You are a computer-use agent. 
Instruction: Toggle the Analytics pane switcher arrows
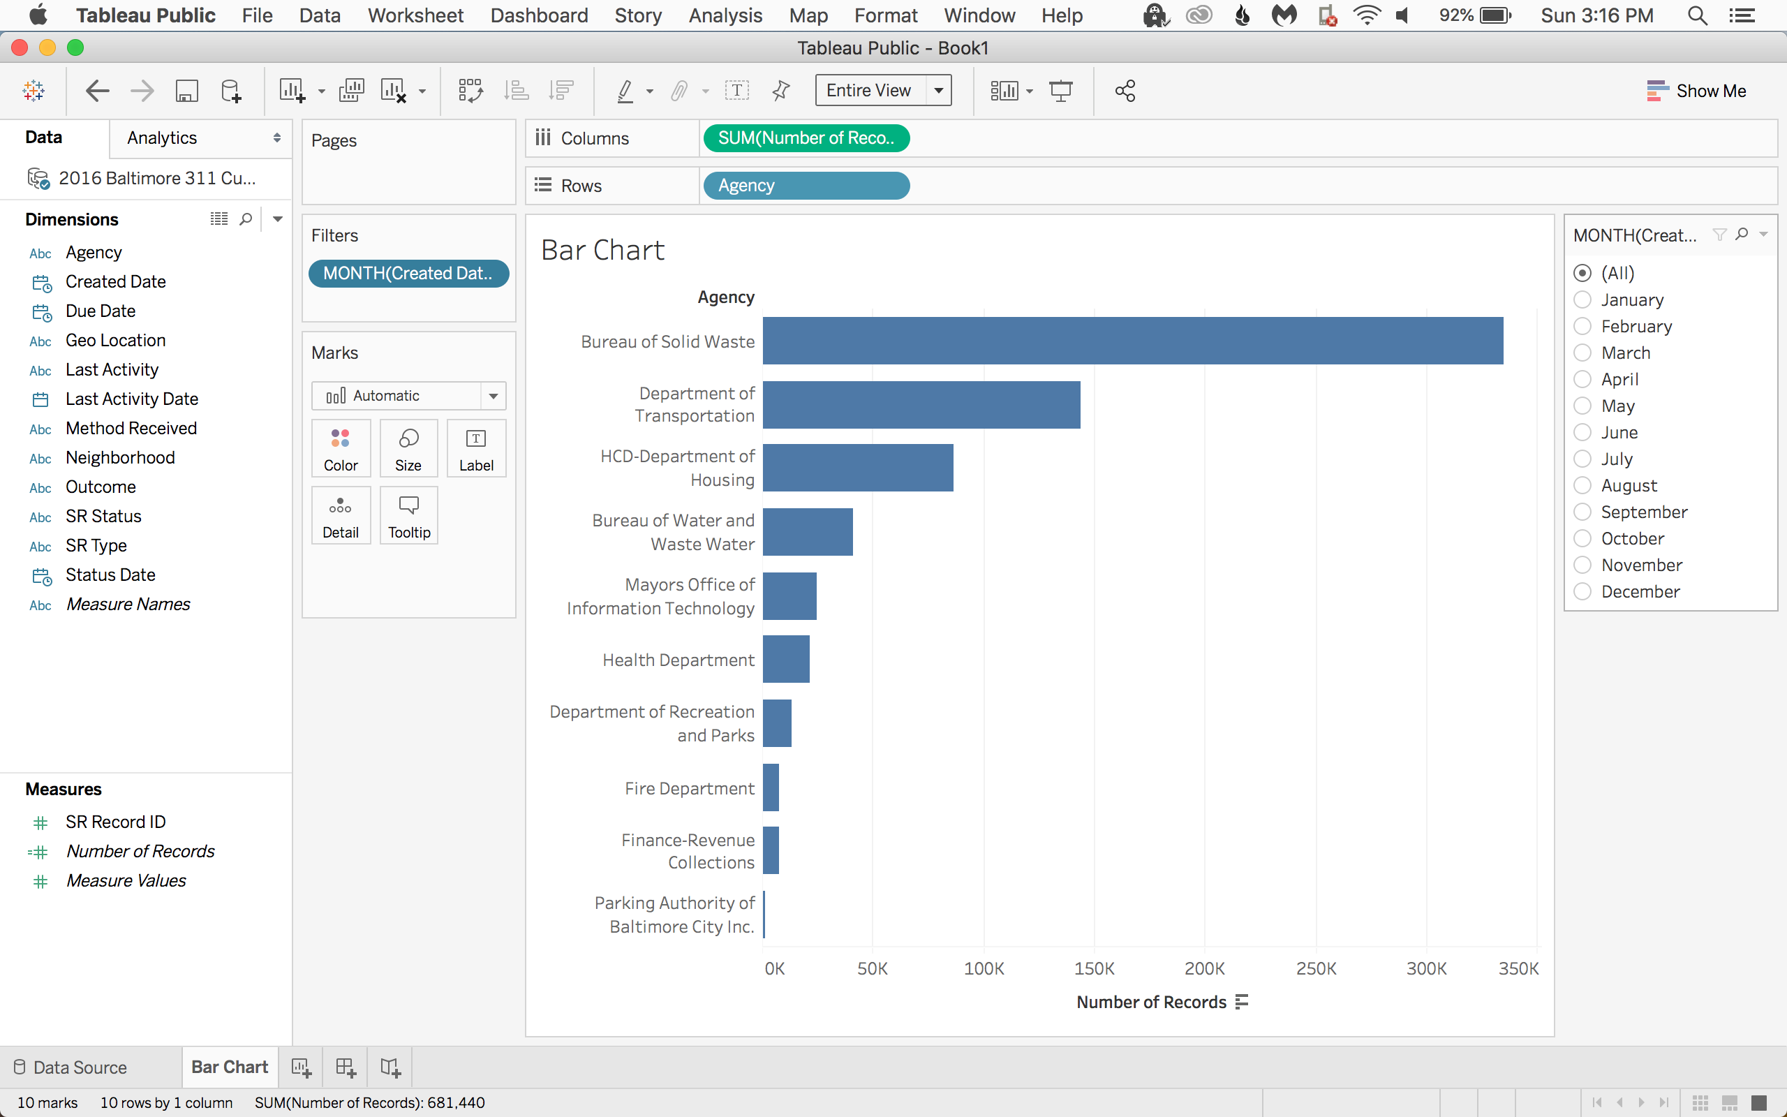(277, 138)
